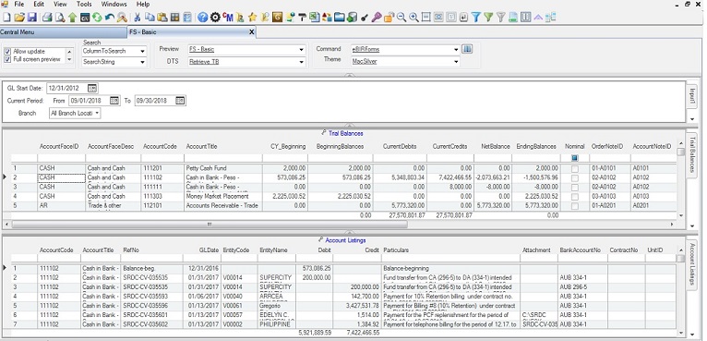
Task: Click the icon button beside eBIRForms command
Action: click(x=467, y=49)
